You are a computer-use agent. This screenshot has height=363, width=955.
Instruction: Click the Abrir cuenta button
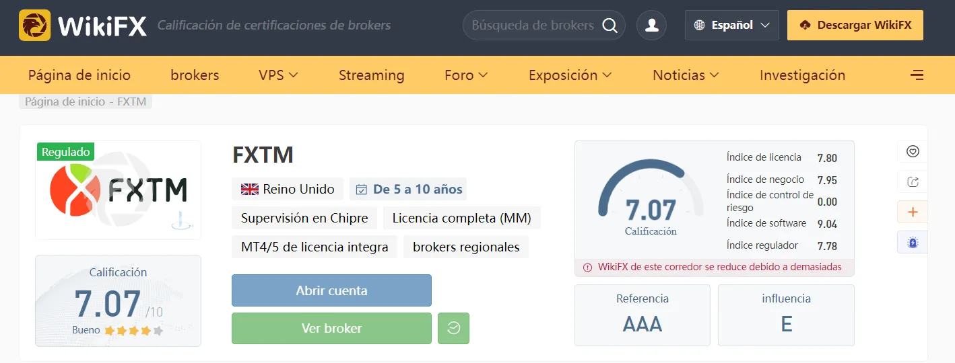pyautogui.click(x=331, y=290)
